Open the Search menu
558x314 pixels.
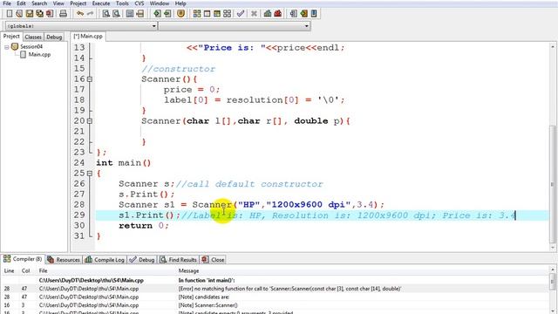[x=39, y=3]
